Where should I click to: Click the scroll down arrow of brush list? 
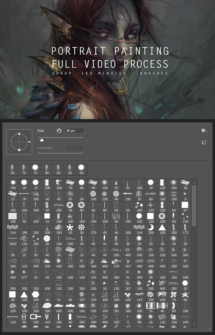coord(194,324)
